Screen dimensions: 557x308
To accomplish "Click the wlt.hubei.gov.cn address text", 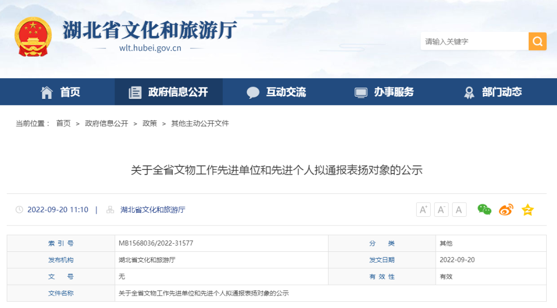I will point(150,48).
